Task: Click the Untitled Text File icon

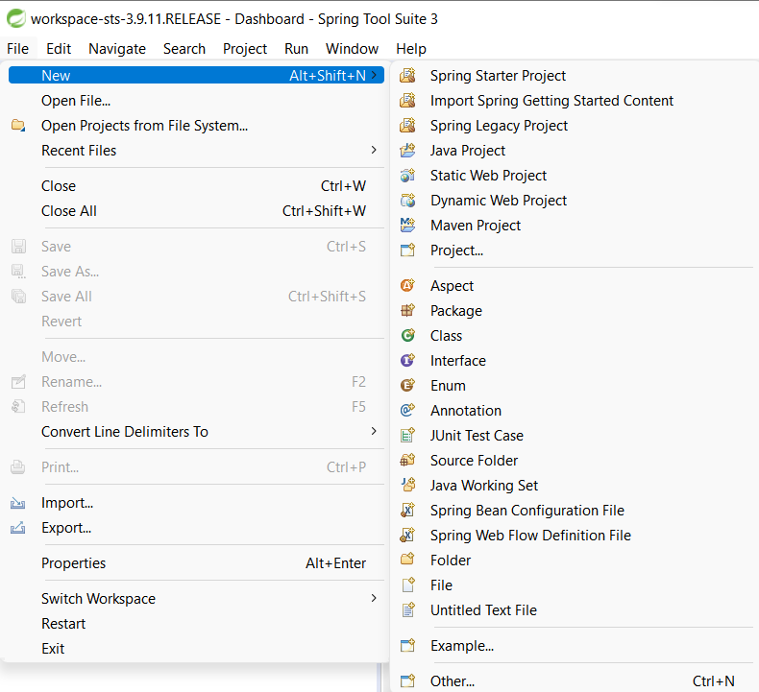Action: coord(407,610)
